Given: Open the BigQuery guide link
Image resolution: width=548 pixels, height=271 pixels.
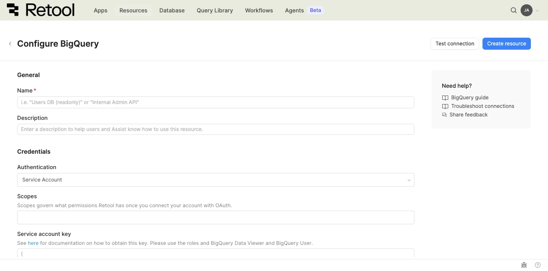Looking at the screenshot, I should tap(470, 98).
